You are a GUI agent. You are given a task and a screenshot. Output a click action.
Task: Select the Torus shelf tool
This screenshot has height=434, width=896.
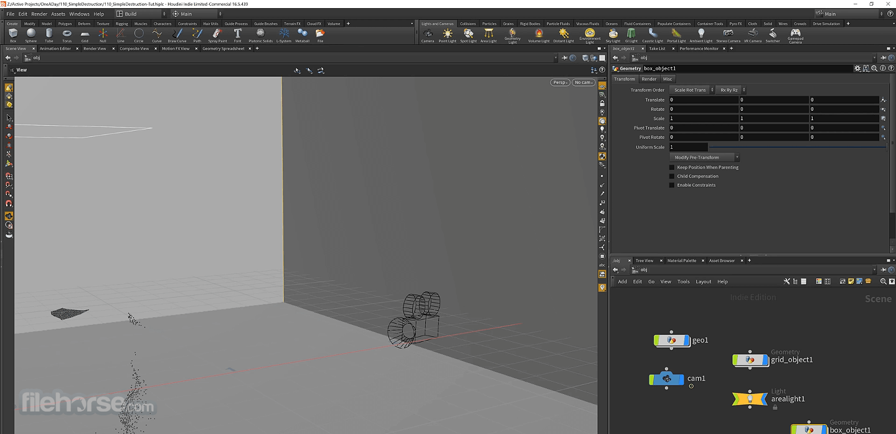pyautogui.click(x=67, y=35)
